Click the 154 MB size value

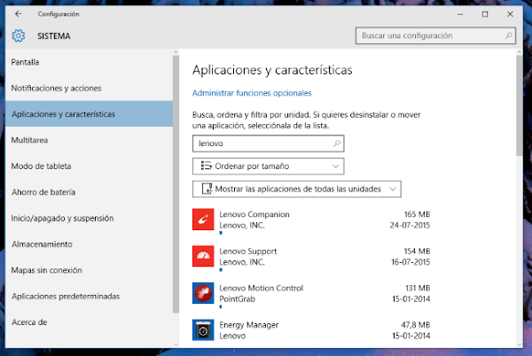(417, 252)
